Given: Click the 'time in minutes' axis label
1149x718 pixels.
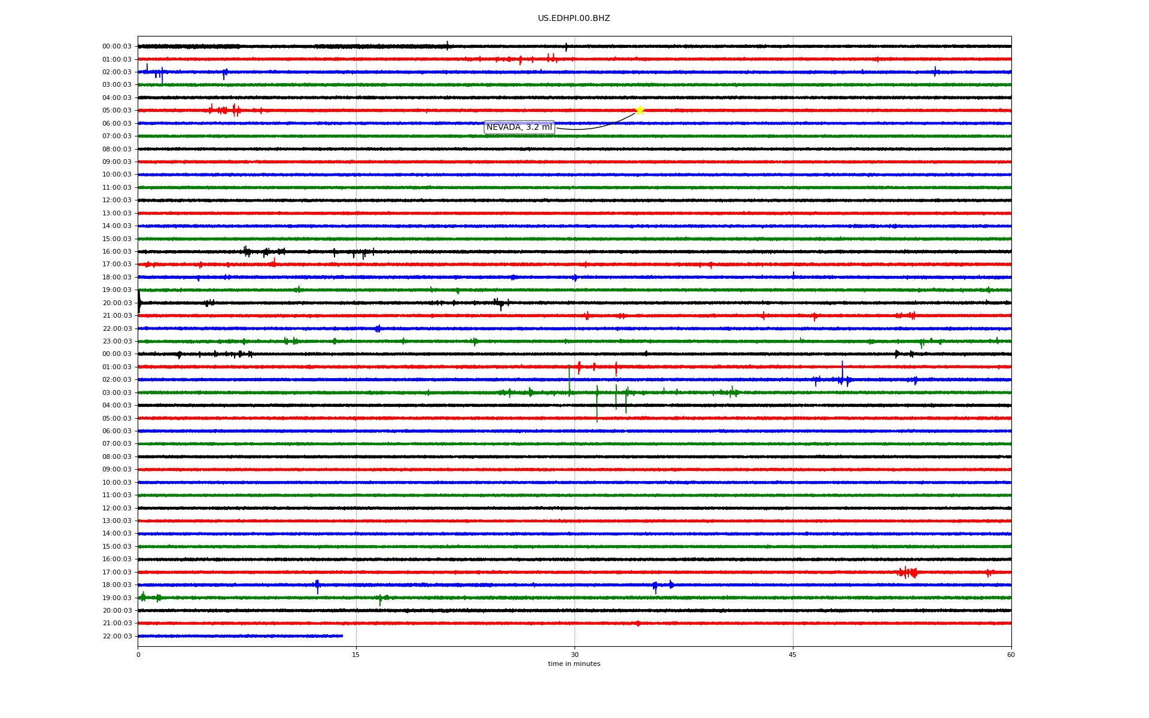Looking at the screenshot, I should click(573, 664).
